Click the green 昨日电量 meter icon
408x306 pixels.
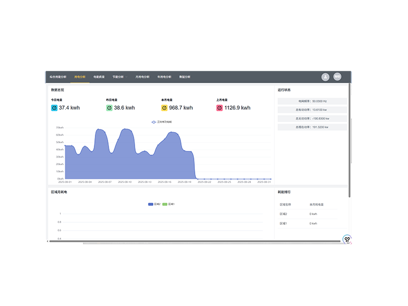coord(109,108)
